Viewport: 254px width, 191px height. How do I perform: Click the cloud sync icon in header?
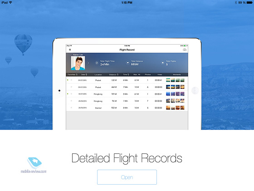(185, 50)
